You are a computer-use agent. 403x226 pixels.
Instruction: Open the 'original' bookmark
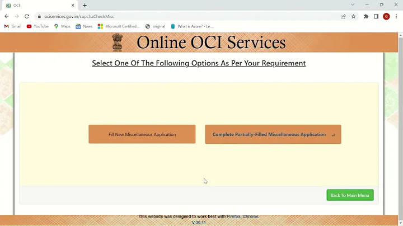click(x=155, y=26)
